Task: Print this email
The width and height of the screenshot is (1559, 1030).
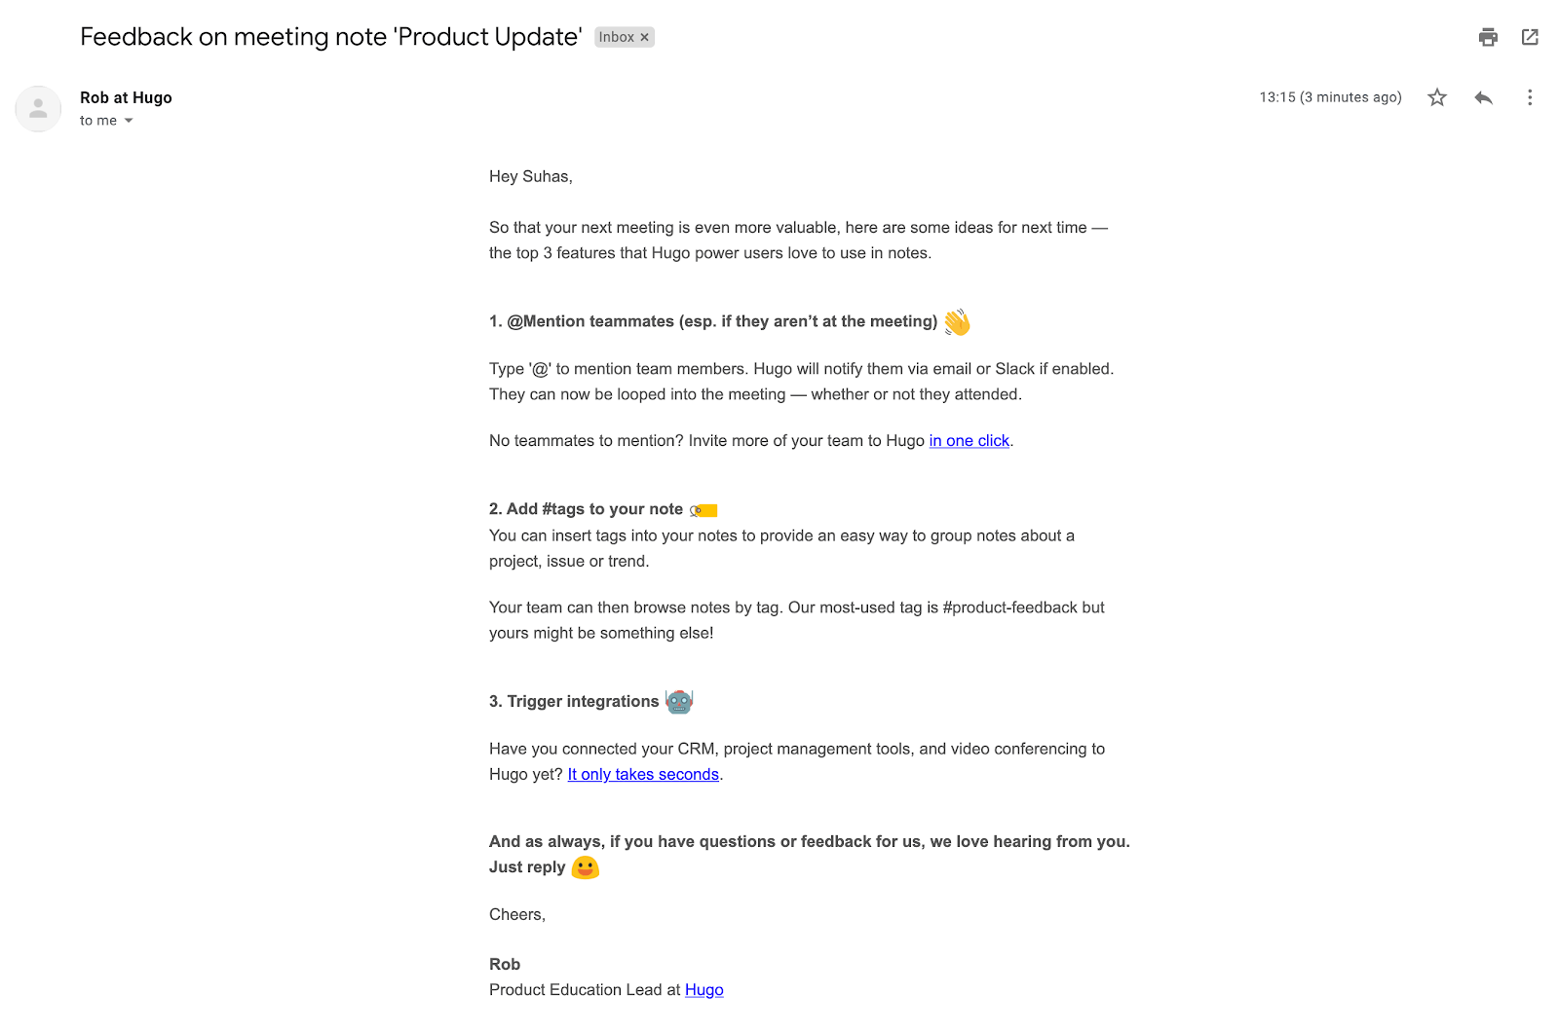Action: (1487, 37)
